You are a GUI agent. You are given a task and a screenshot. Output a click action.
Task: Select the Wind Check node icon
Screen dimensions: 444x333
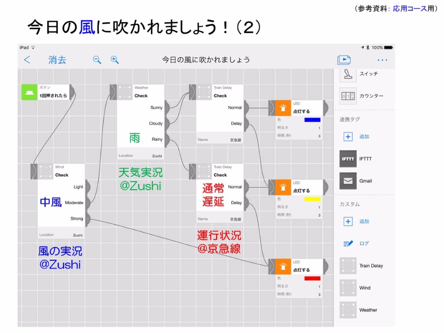45,172
